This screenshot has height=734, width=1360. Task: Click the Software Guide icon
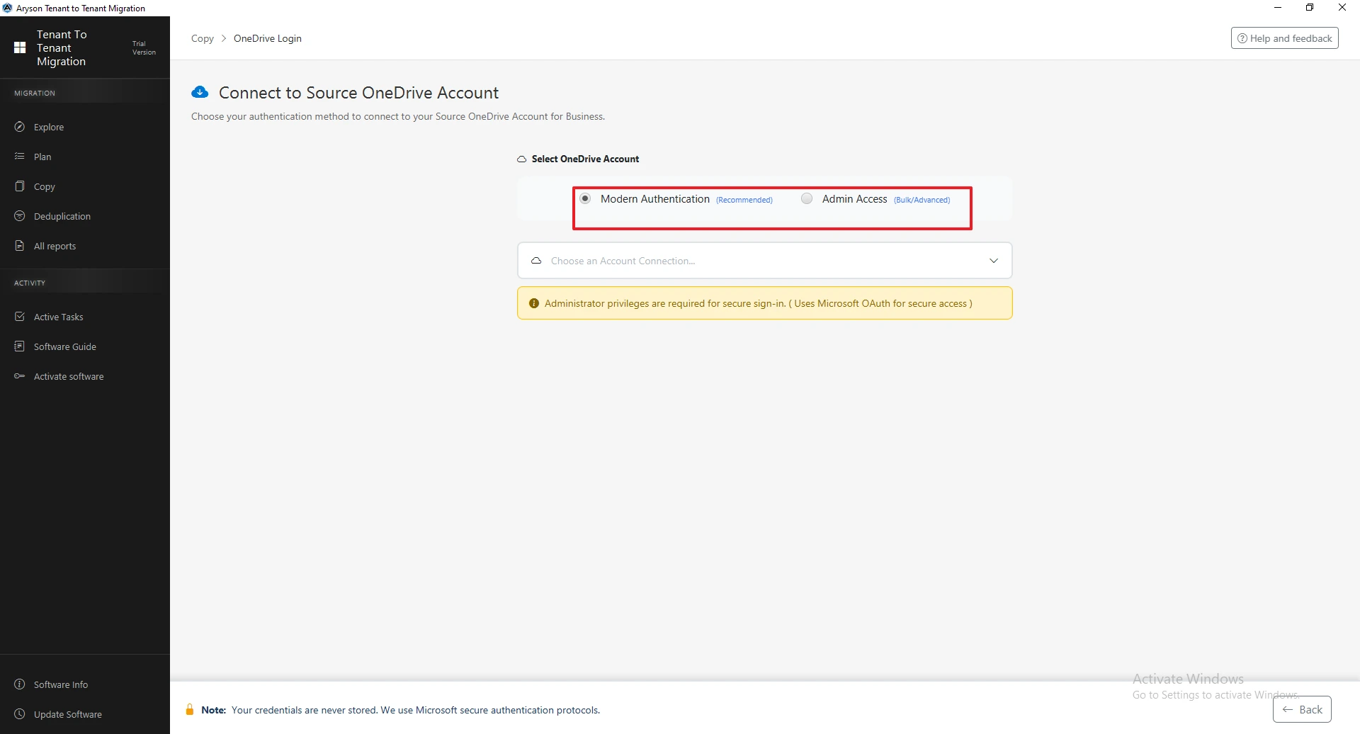(x=20, y=346)
